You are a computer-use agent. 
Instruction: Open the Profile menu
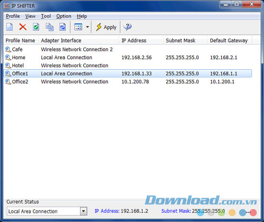tap(13, 16)
